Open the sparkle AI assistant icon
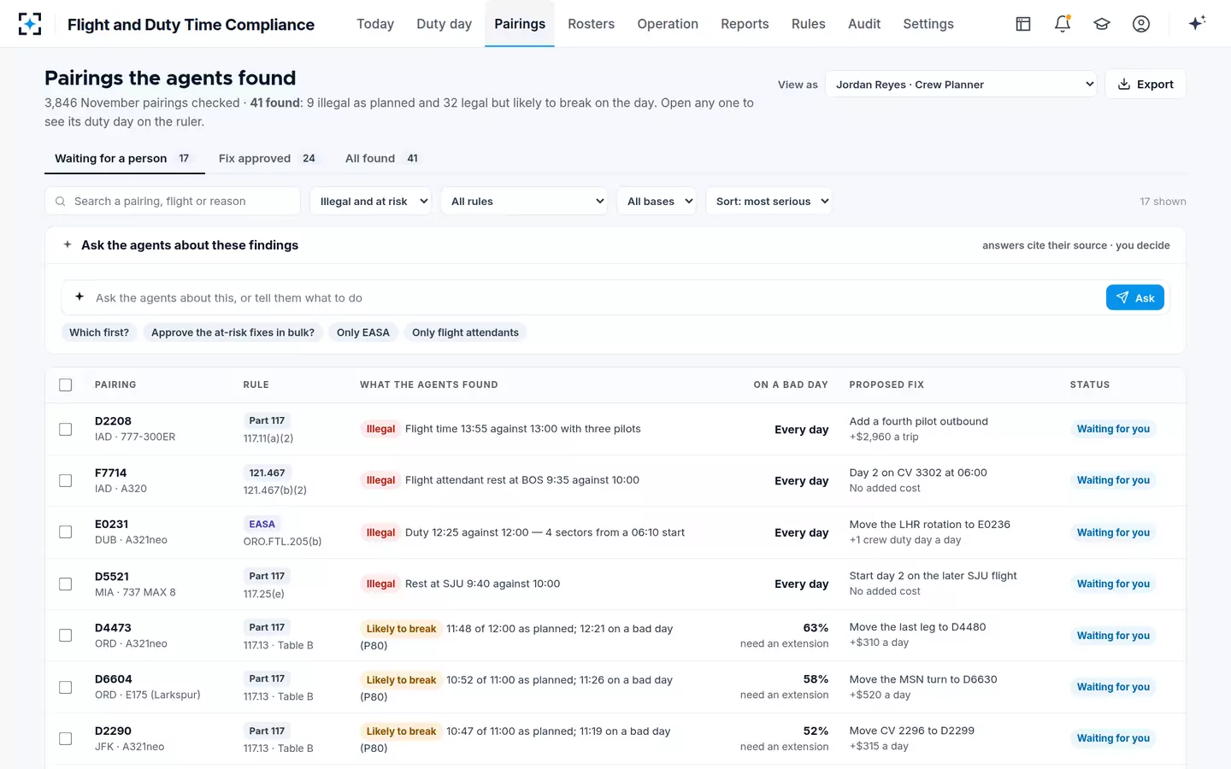The width and height of the screenshot is (1231, 769). (1197, 23)
